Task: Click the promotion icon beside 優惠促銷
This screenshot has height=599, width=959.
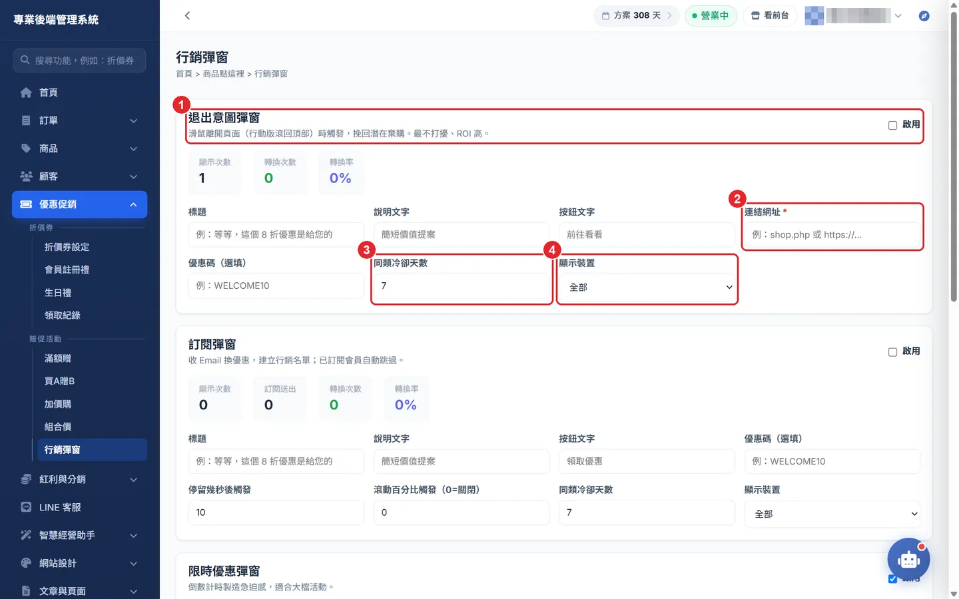Action: [x=26, y=204]
